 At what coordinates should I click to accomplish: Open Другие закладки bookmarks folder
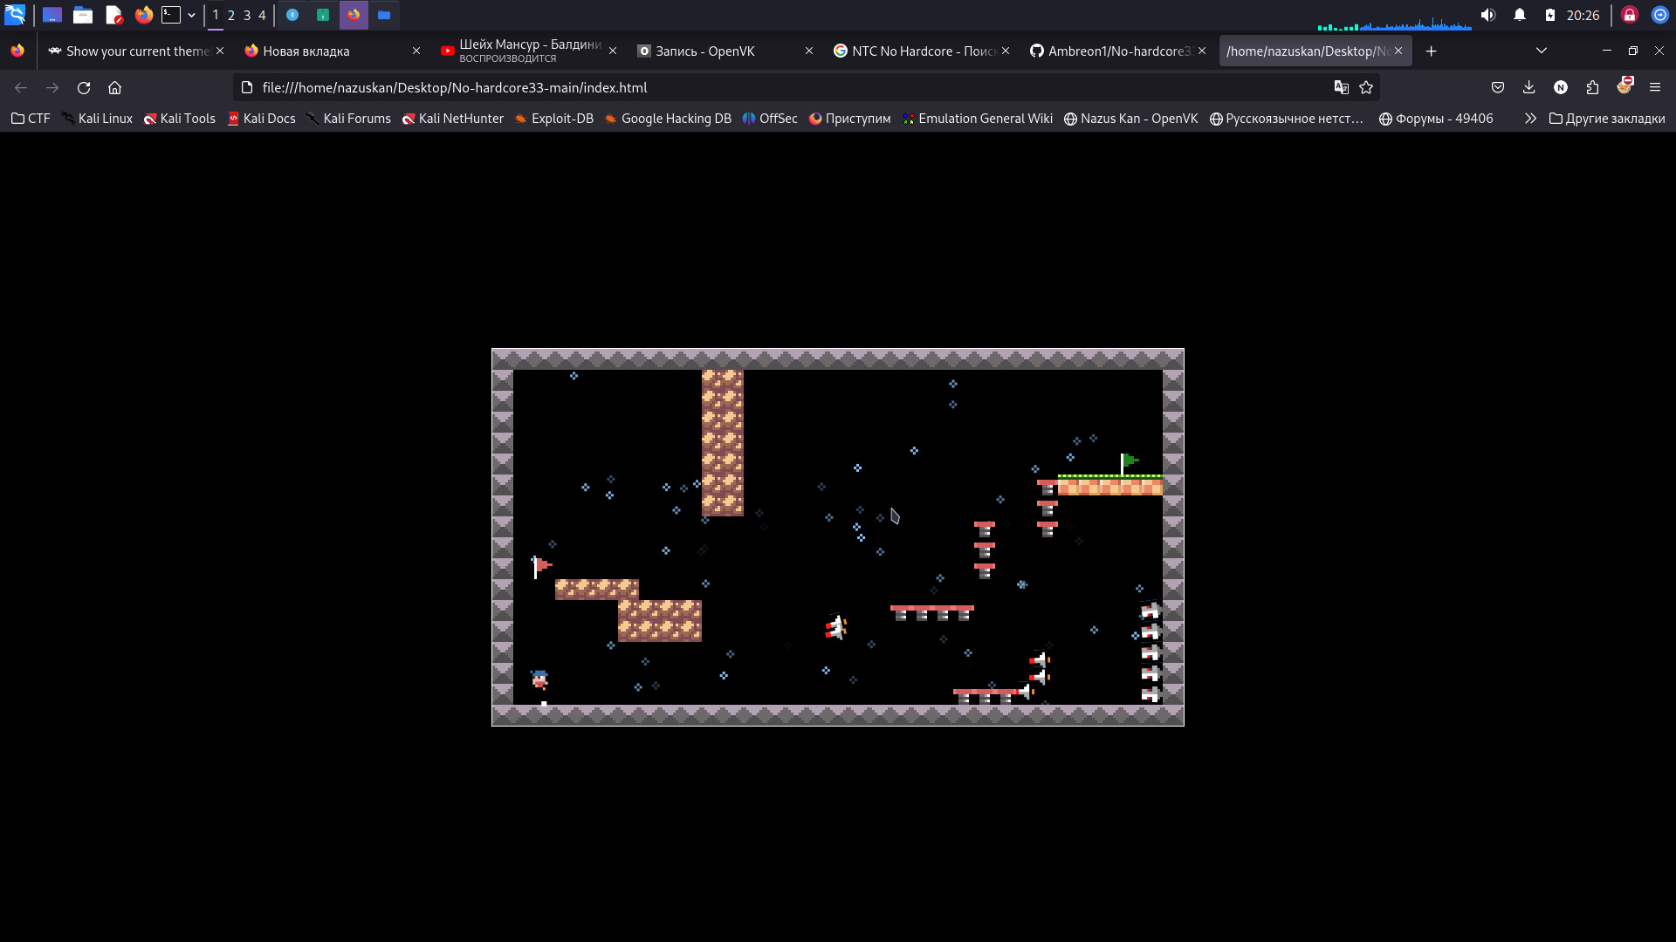tap(1606, 119)
